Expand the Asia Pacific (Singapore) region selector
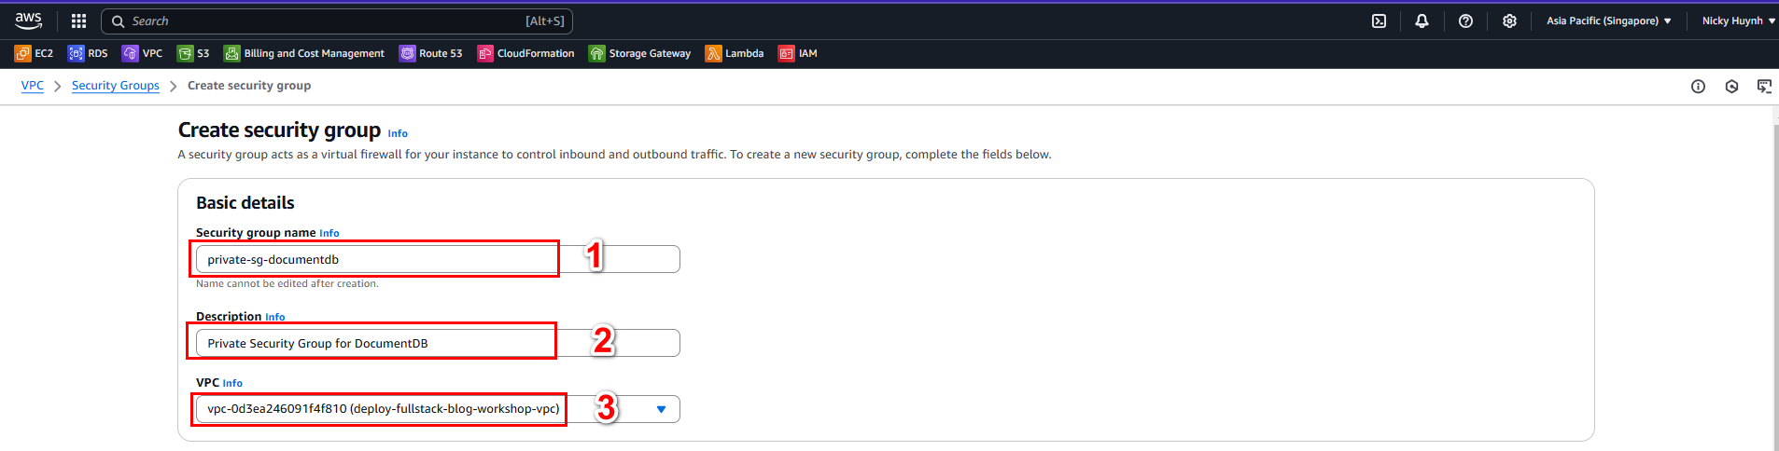The image size is (1779, 451). tap(1608, 20)
